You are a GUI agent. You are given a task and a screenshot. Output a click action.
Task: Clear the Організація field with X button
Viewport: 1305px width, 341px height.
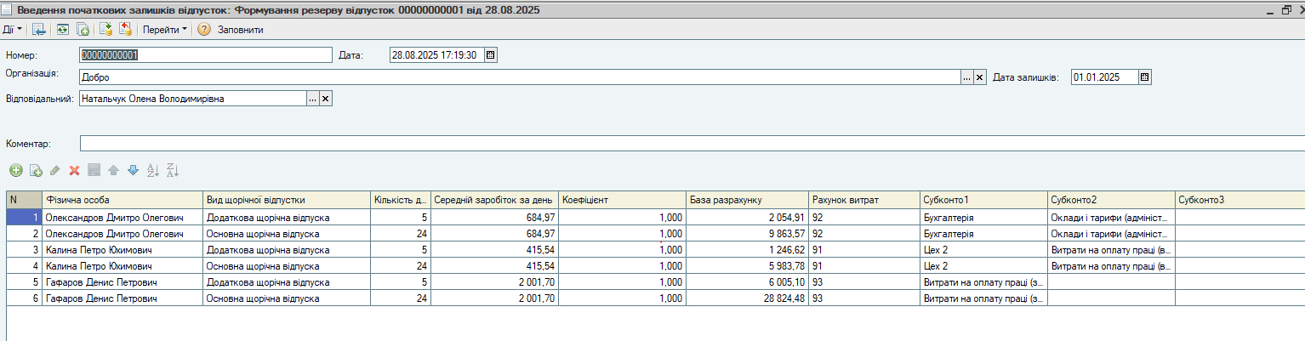979,77
